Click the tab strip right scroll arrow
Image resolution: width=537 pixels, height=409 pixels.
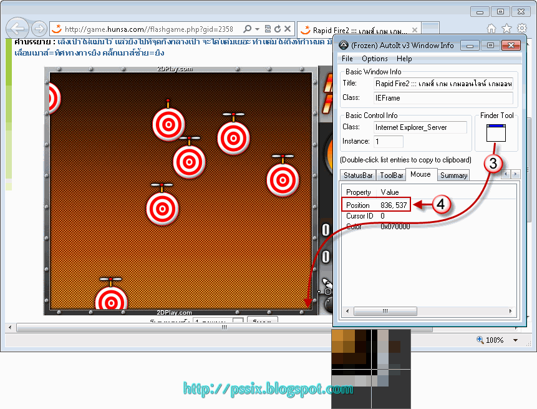(x=515, y=174)
